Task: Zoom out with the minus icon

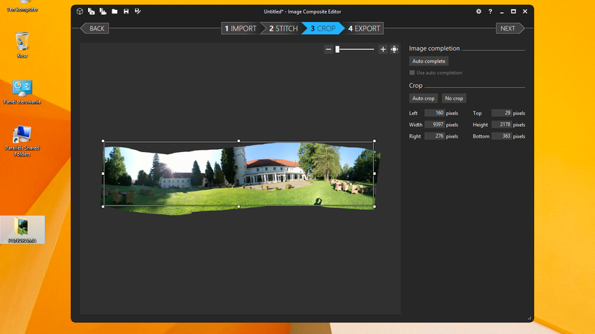Action: (329, 49)
